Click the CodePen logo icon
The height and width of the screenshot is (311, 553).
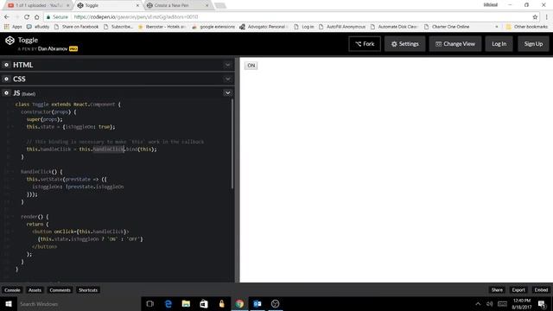10,41
